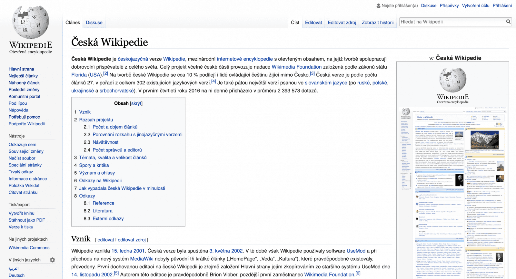Click the Trvalý odkaz link
The image size is (516, 279).
(21, 172)
